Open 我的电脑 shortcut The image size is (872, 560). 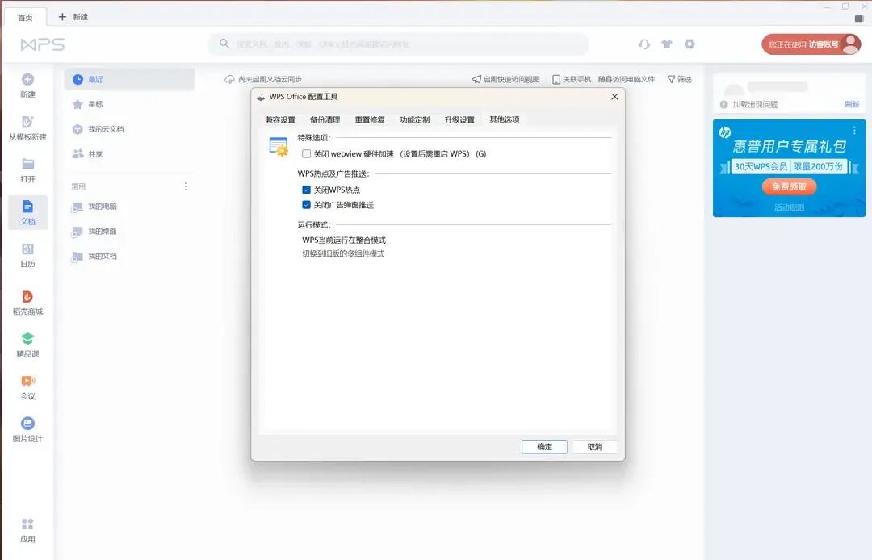[x=94, y=207]
